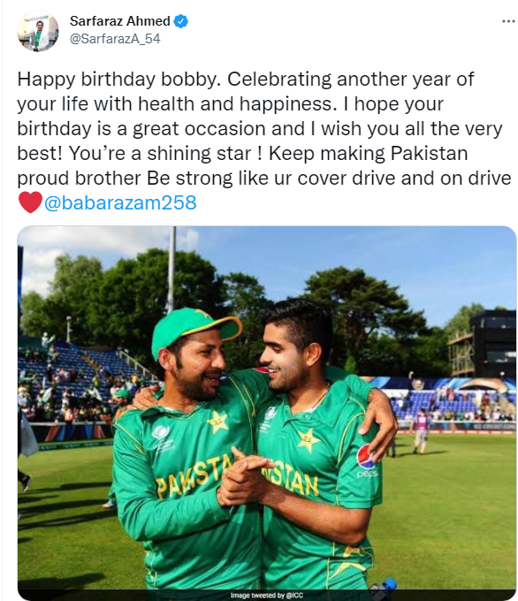Click the red heart emoji
Screen dimensions: 518x601
(30, 202)
